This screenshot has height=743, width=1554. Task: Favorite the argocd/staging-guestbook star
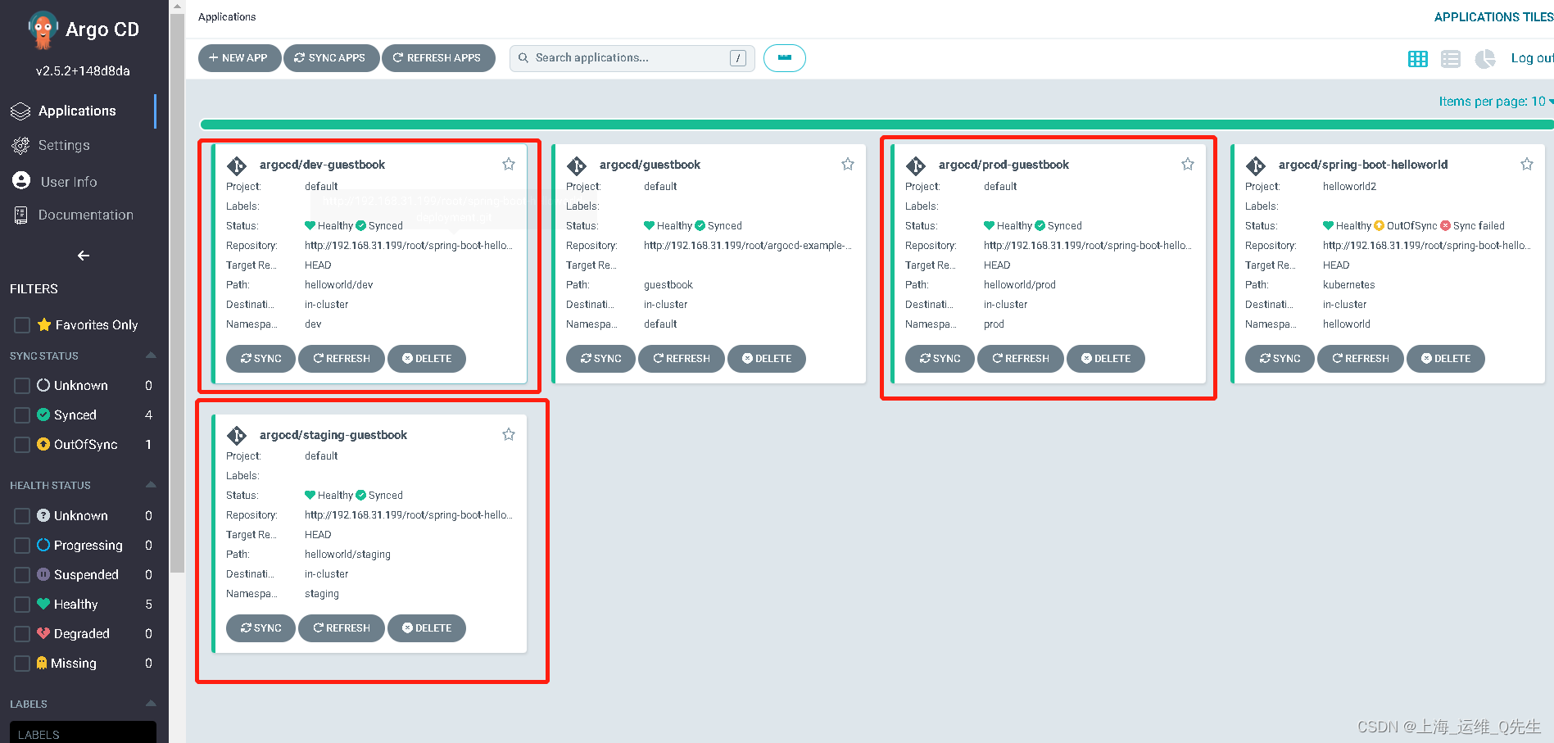[509, 434]
